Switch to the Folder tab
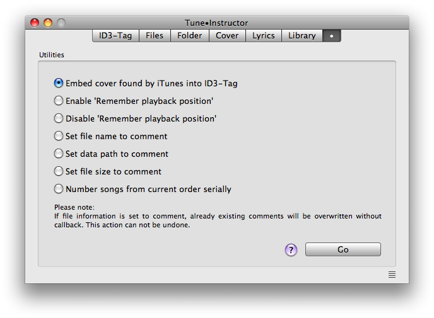The image size is (434, 318). coord(190,36)
